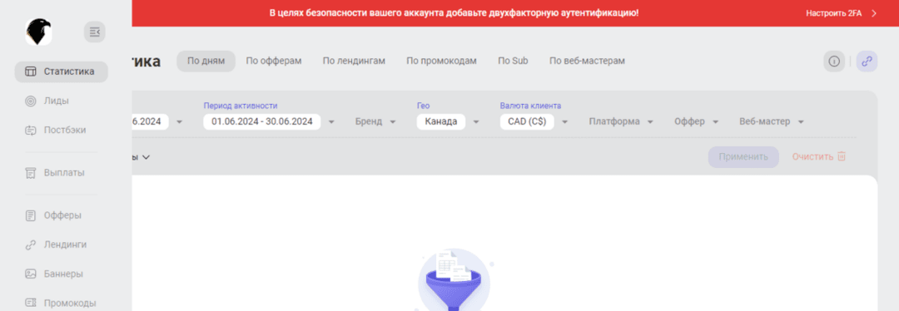Click the Лиды target icon
The image size is (899, 311).
tap(31, 101)
